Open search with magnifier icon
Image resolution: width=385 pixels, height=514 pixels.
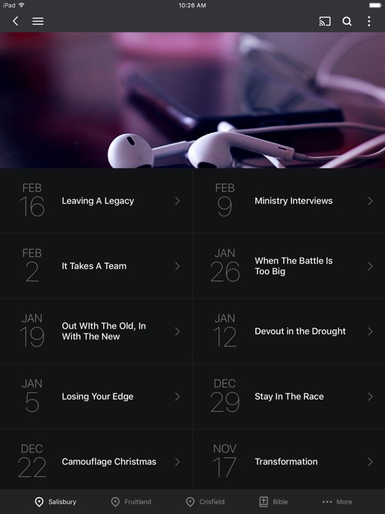[347, 21]
